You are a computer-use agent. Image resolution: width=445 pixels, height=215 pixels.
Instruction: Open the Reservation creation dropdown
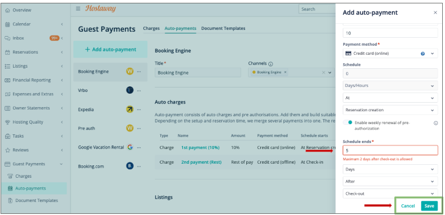(390, 110)
